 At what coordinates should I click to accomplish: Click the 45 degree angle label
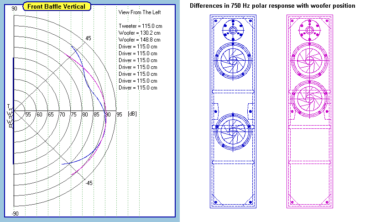(x=88, y=38)
